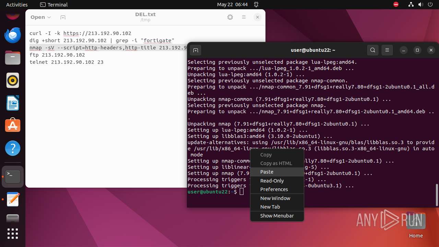Click the terminal vertical scrollbar
The image size is (439, 247).
click(x=437, y=195)
